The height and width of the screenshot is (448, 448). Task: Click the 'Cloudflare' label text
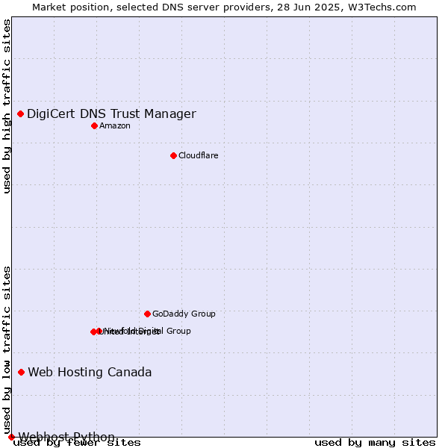[x=199, y=155]
